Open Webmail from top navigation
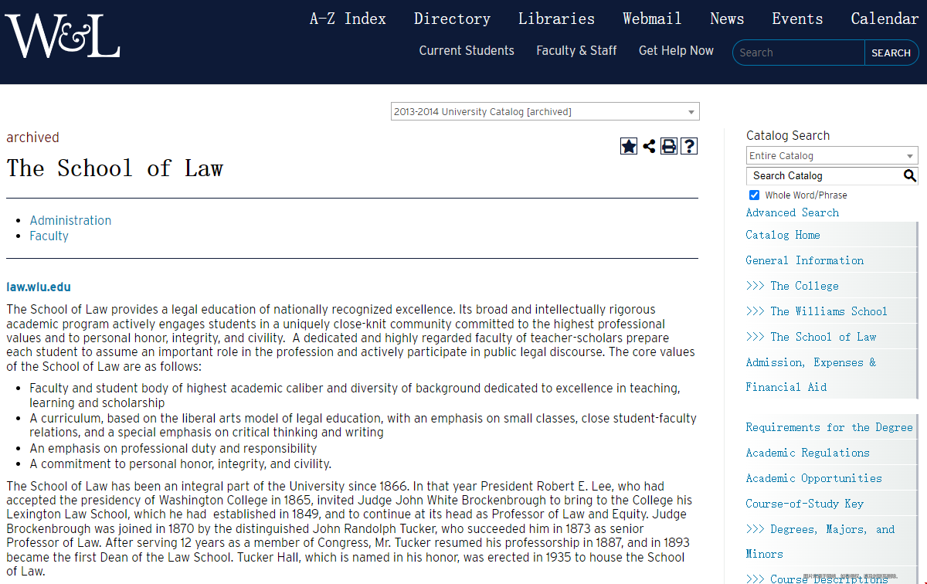The height and width of the screenshot is (584, 927). [652, 19]
